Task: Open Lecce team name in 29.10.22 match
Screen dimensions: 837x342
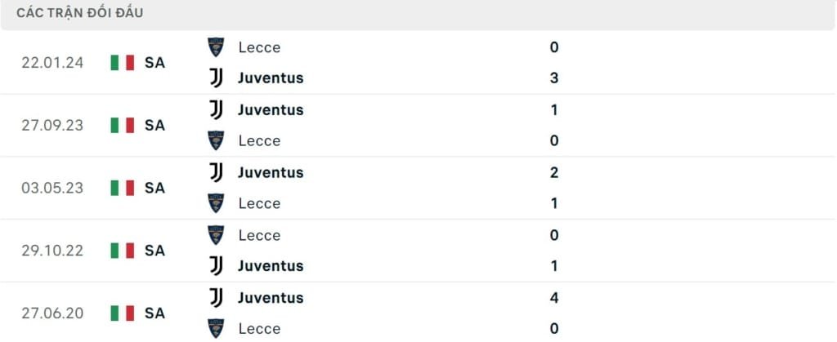Action: pos(259,235)
